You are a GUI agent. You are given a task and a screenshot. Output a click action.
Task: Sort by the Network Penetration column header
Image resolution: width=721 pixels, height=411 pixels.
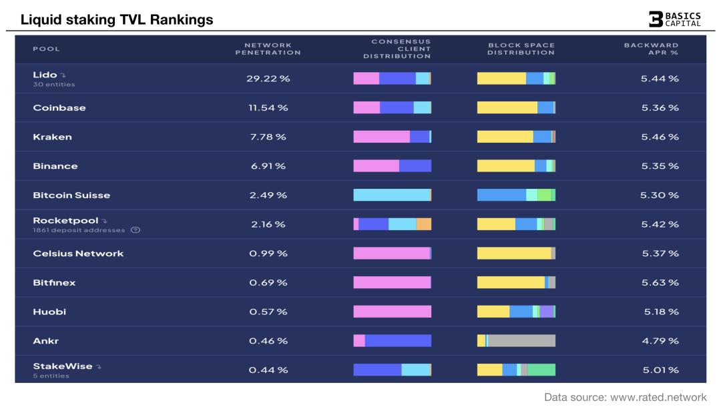(268, 49)
